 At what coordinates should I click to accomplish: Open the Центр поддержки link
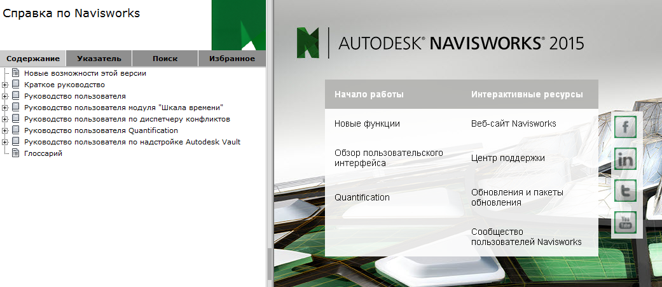pyautogui.click(x=508, y=158)
